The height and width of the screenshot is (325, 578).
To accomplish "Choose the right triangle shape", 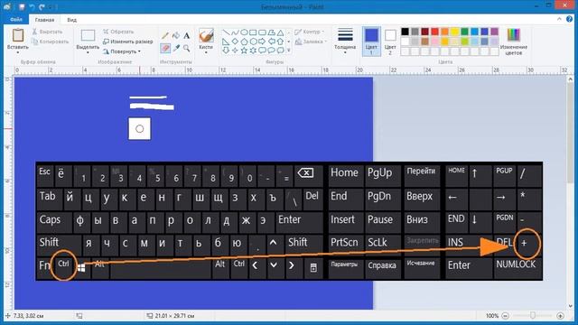I will coord(226,42).
